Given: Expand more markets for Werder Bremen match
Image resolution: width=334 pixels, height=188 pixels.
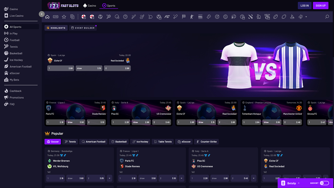Looking at the screenshot, I should (109, 178).
